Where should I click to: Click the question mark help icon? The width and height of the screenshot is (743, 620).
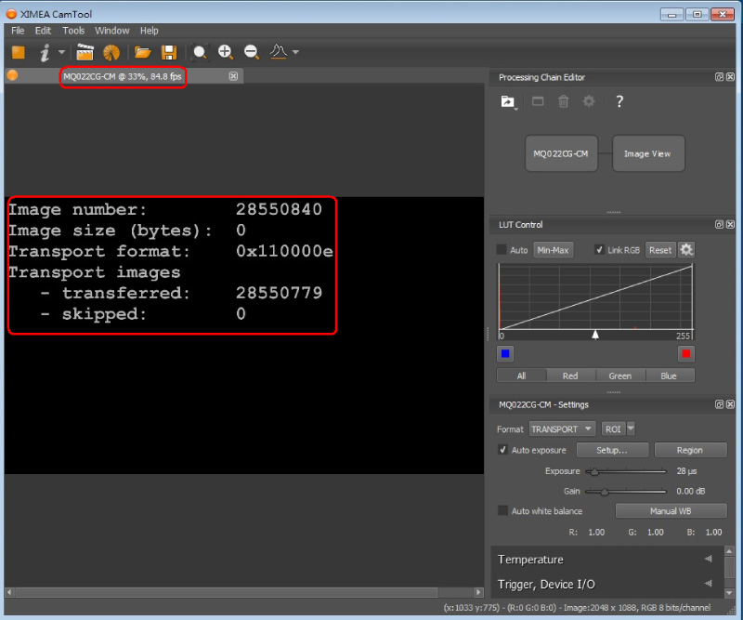point(619,101)
